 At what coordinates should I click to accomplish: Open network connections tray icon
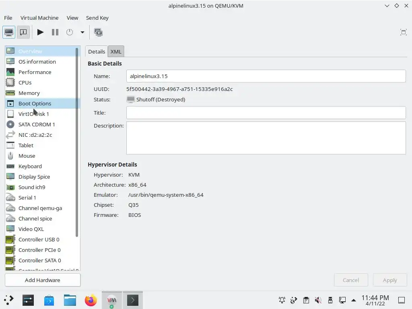click(x=342, y=300)
